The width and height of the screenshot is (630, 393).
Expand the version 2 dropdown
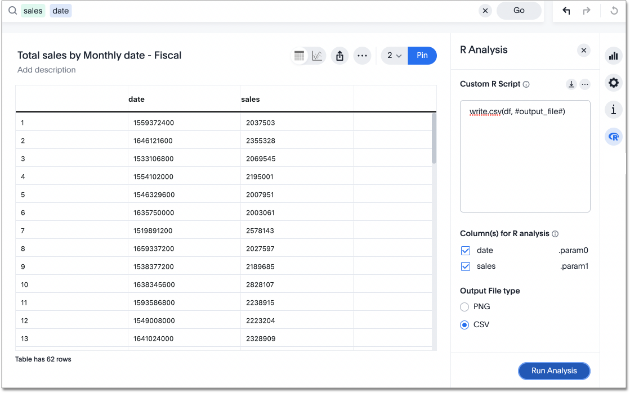click(x=394, y=56)
